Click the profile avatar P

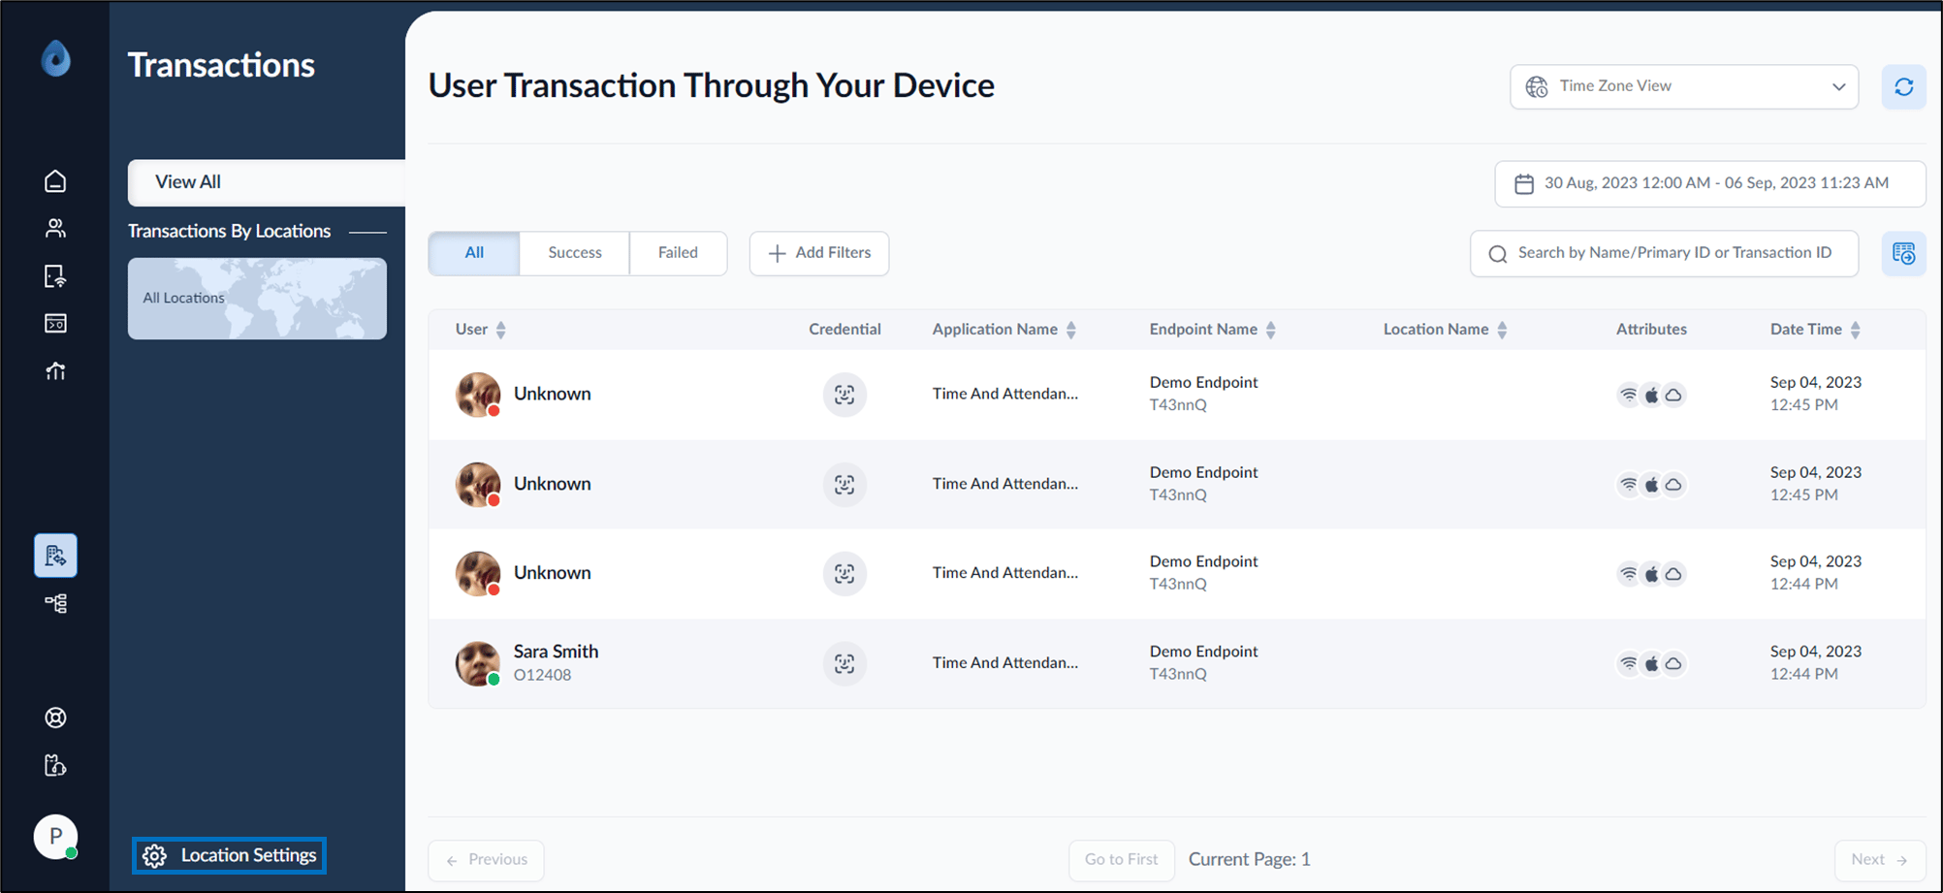[55, 837]
